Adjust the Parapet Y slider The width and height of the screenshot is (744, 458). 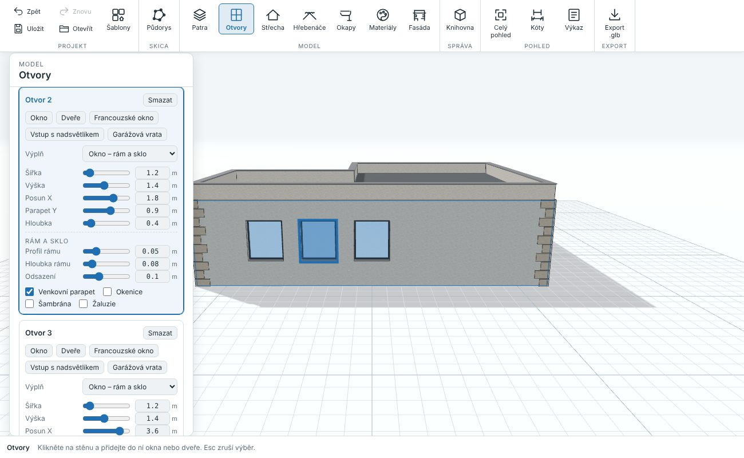coord(106,211)
